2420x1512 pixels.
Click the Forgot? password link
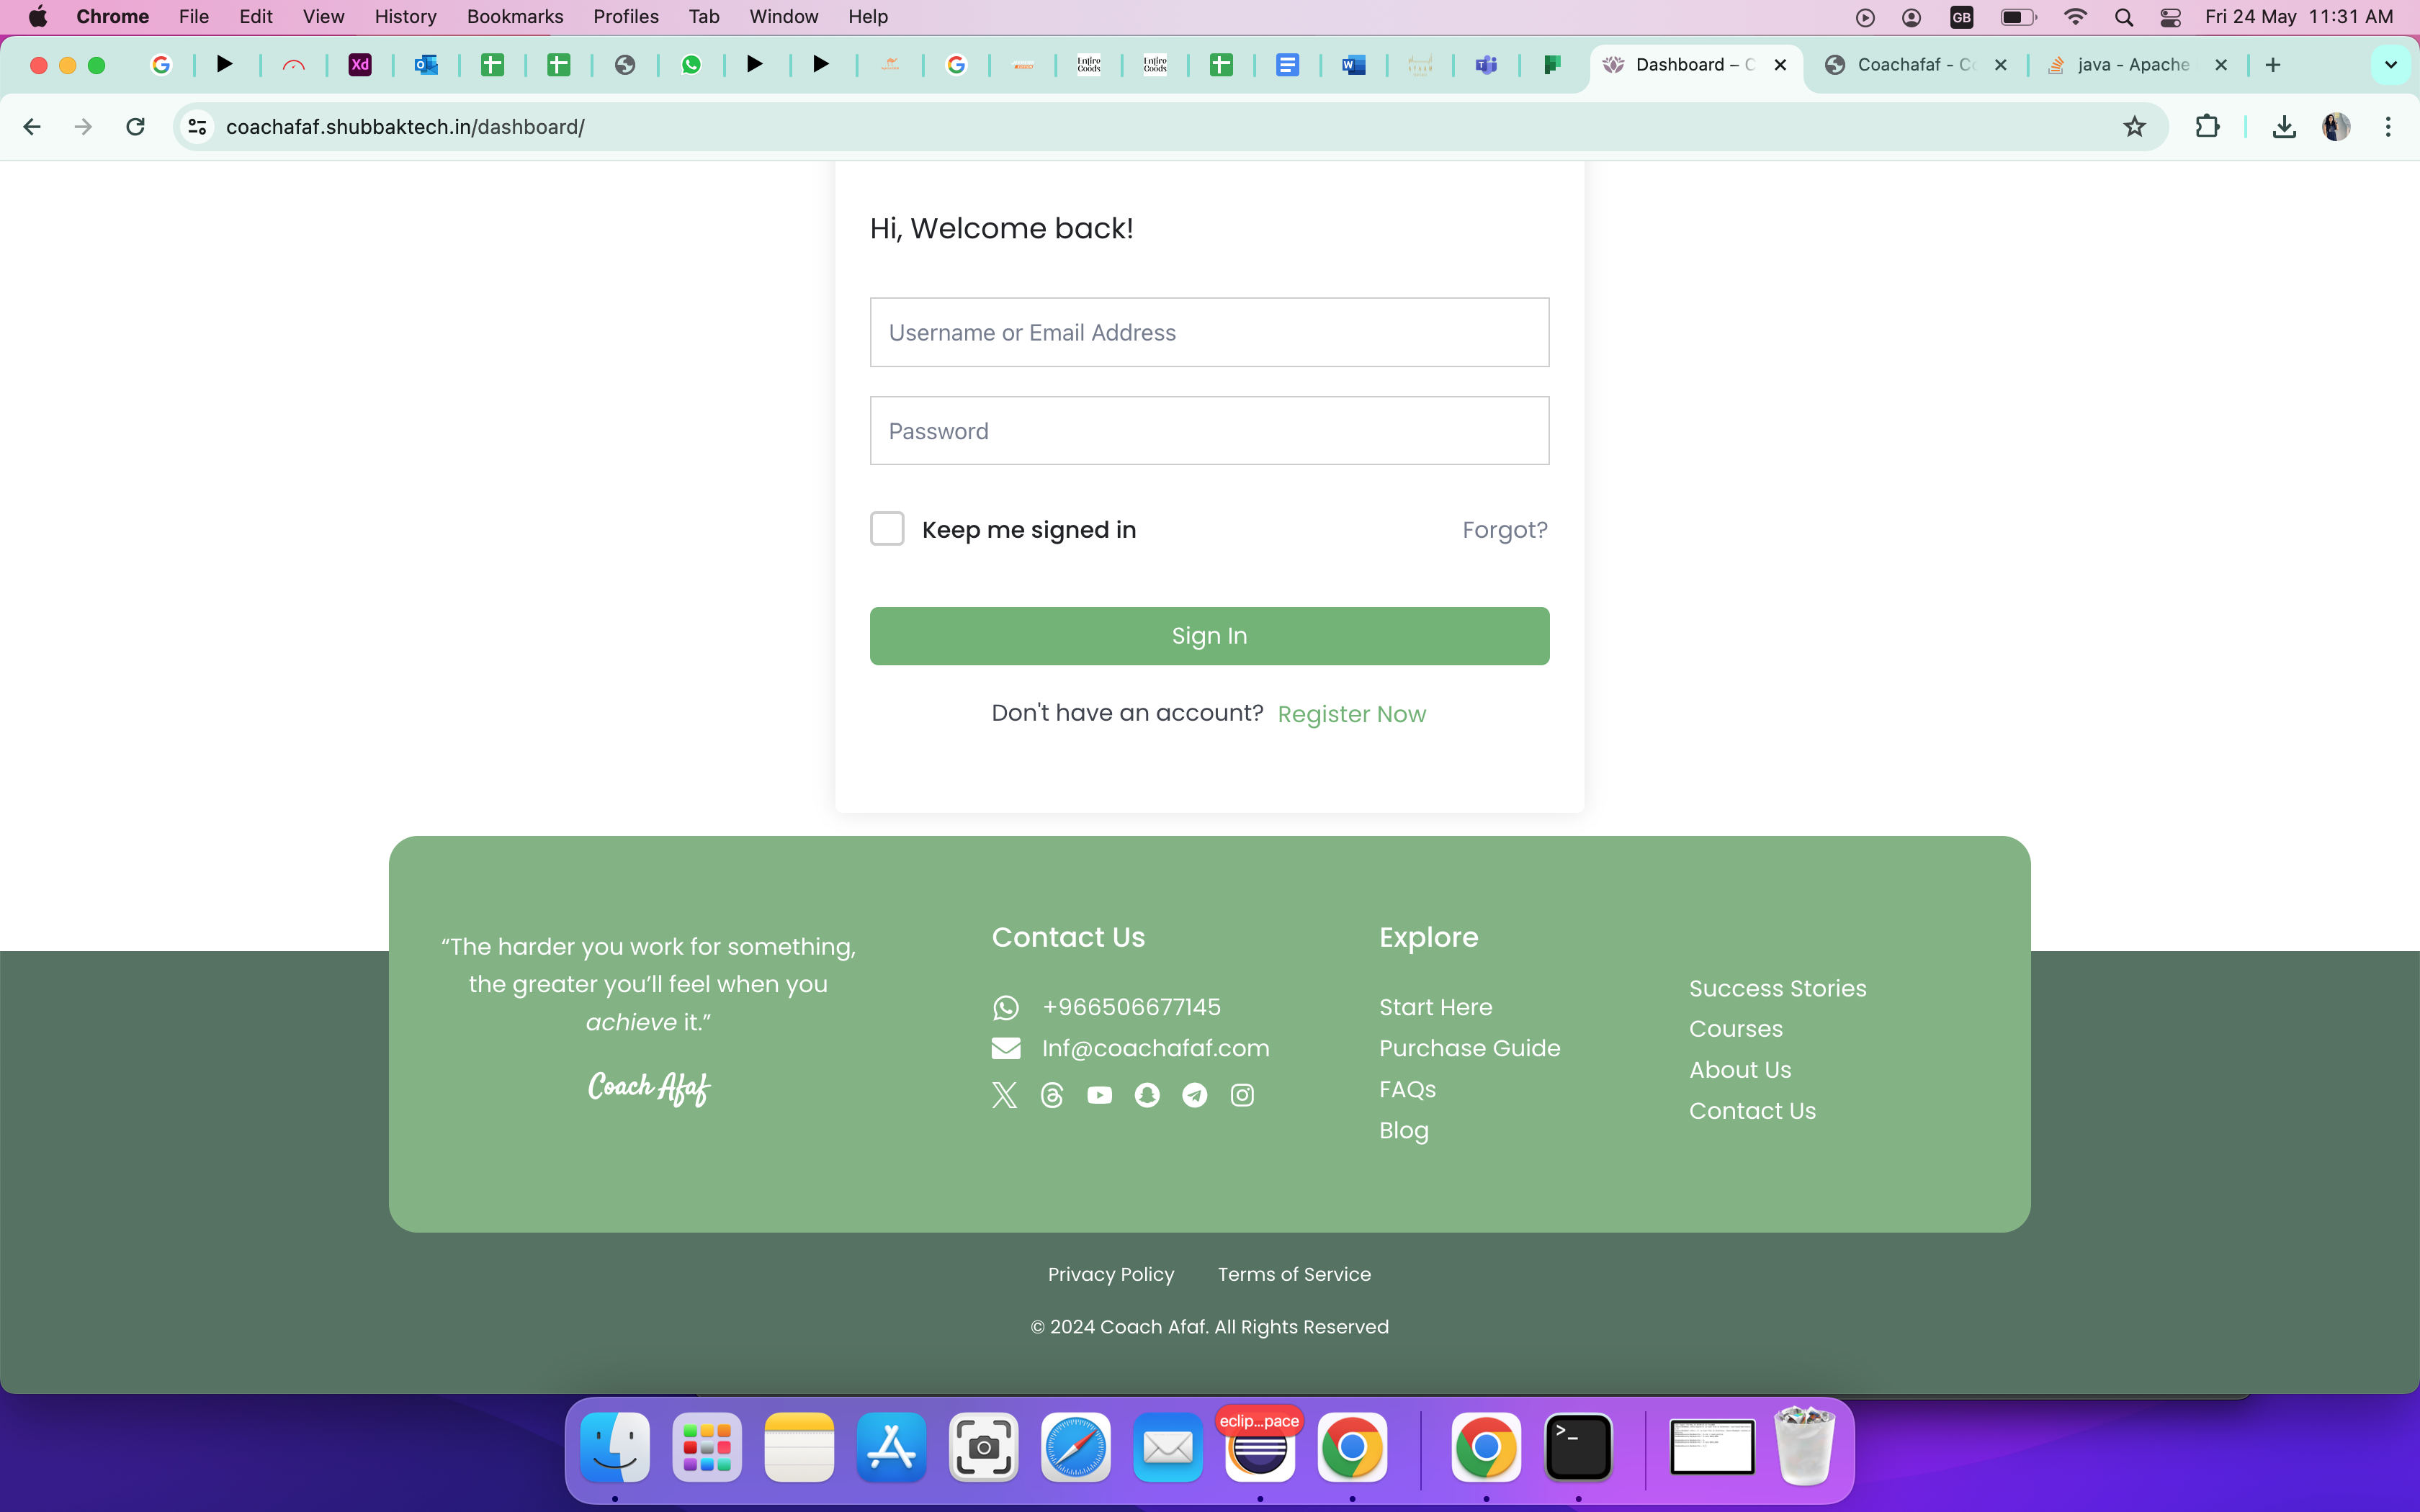point(1504,530)
